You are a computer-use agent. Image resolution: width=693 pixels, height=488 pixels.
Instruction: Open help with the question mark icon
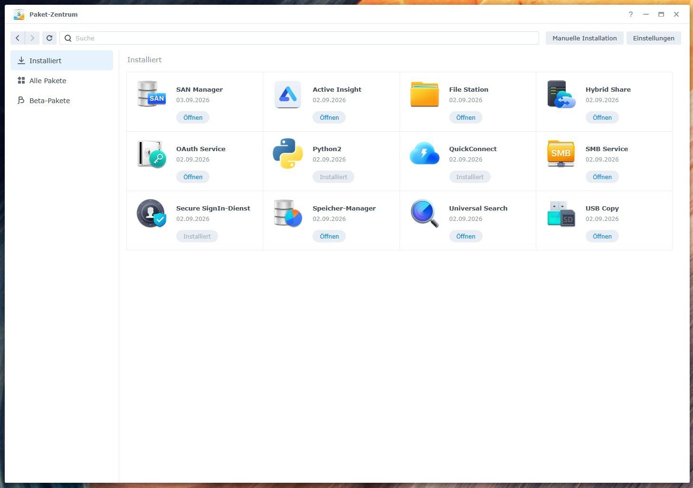(631, 14)
